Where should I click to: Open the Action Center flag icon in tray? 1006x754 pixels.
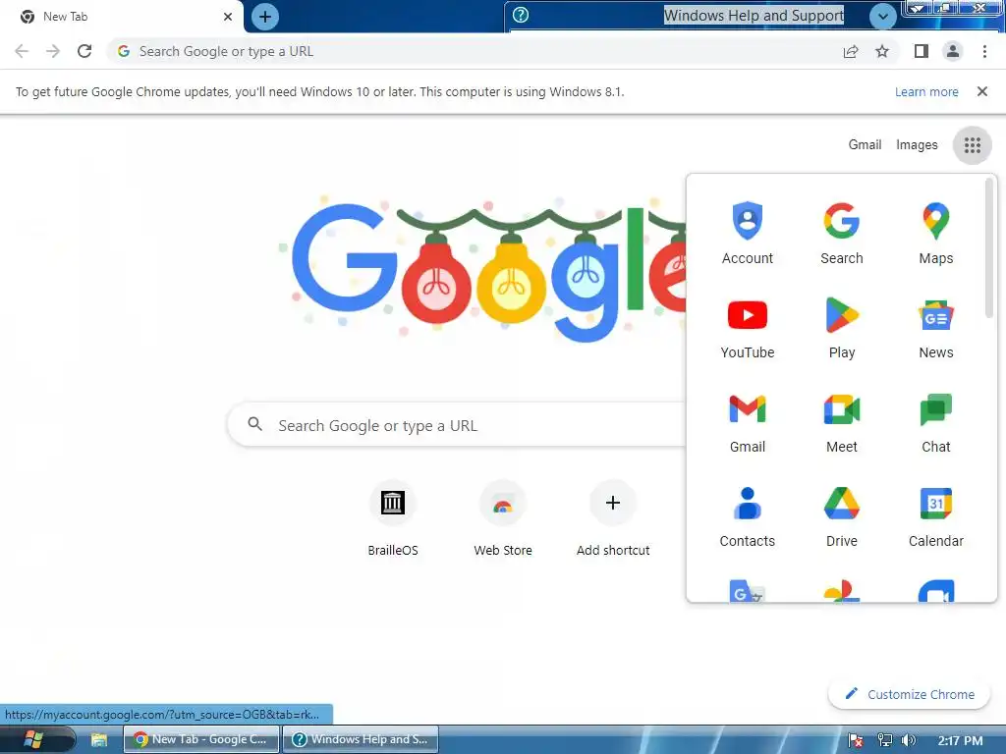pos(856,740)
